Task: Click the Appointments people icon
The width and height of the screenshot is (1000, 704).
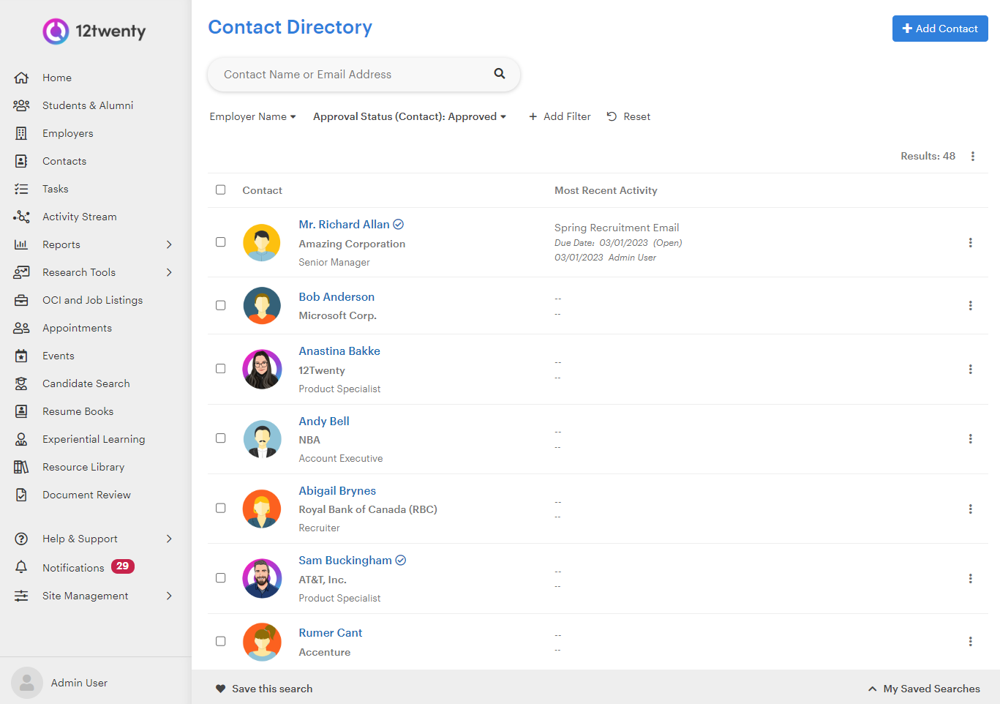Action: (21, 328)
